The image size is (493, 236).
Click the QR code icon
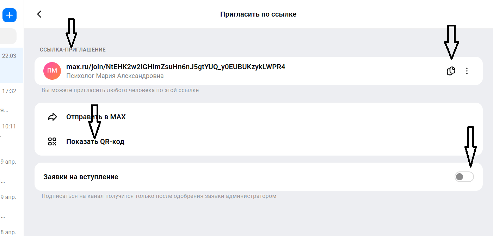[x=52, y=141]
